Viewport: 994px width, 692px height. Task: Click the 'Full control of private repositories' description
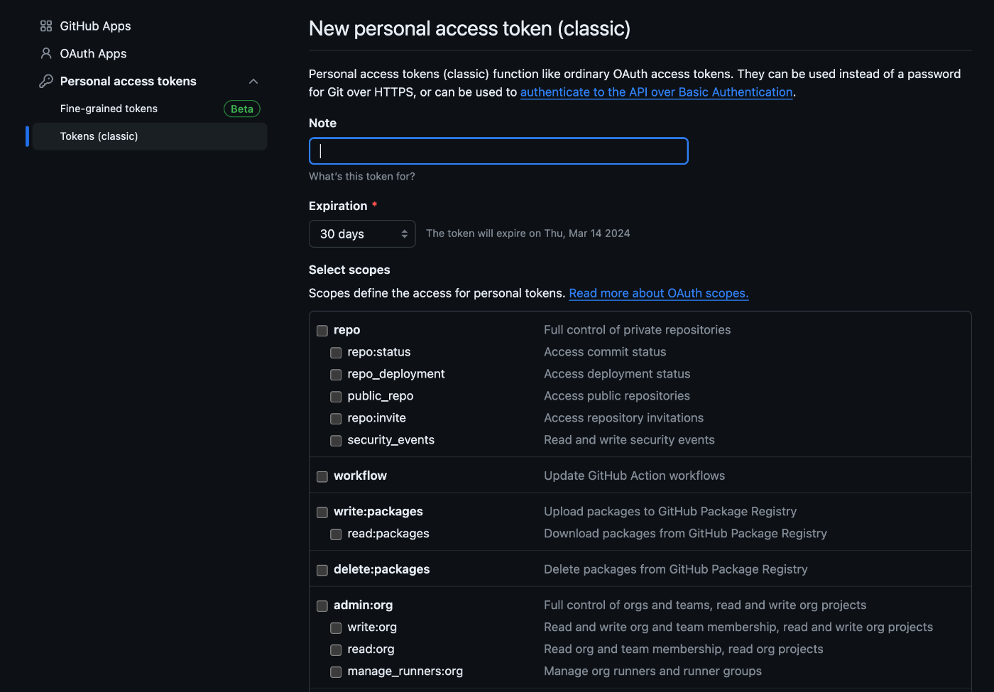(x=637, y=330)
